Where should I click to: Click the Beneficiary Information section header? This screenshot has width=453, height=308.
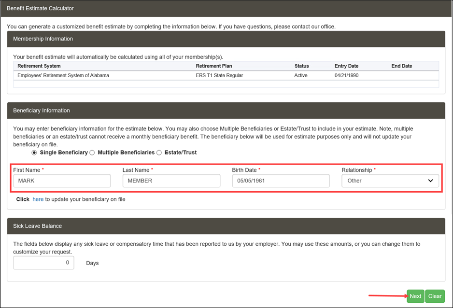tap(226, 111)
